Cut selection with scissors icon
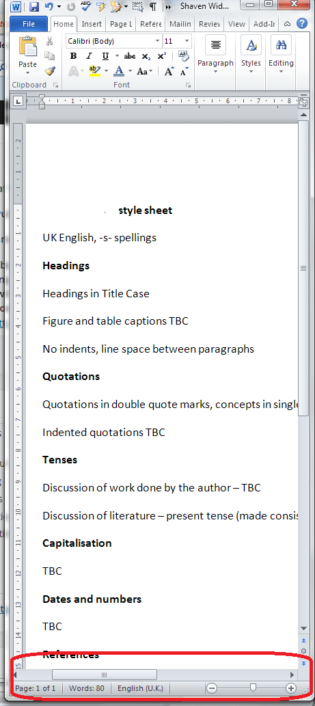Screen dimensions: 315x706 (x=50, y=42)
